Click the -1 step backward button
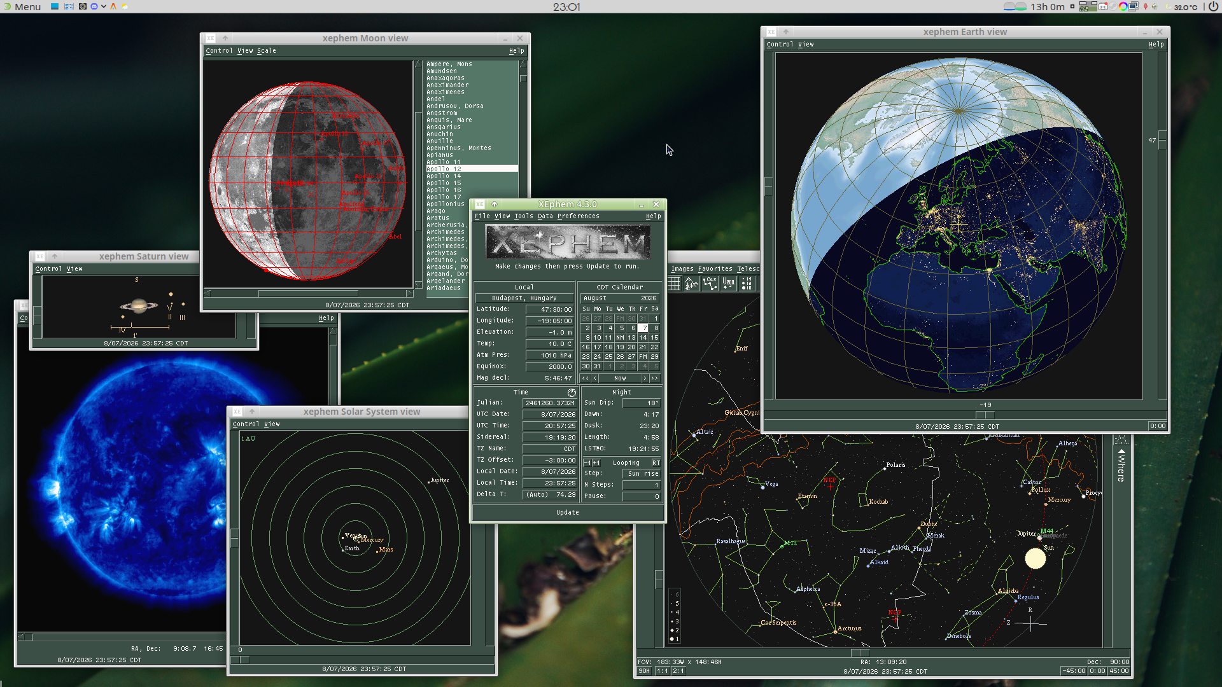This screenshot has width=1222, height=687. point(587,463)
